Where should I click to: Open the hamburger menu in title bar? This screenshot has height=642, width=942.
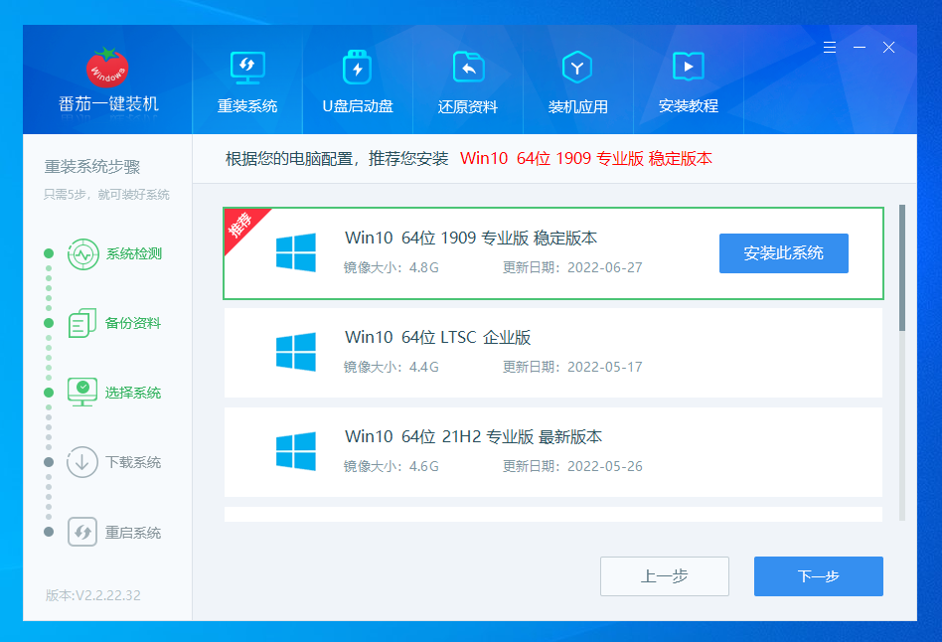coord(830,48)
